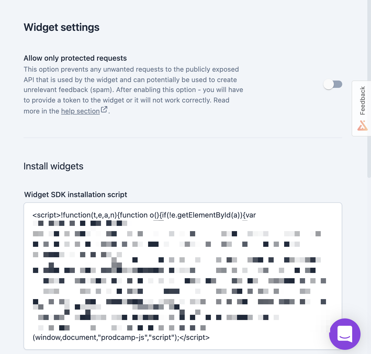The height and width of the screenshot is (354, 371).
Task: Click the first script line starting with <script>!function
Action: click(144, 215)
